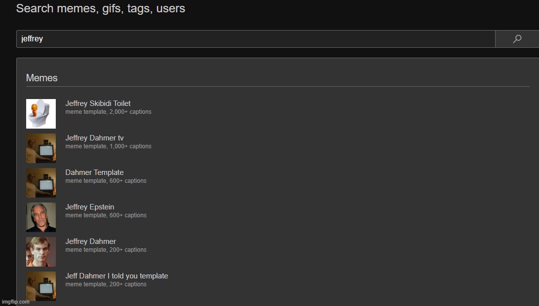Screen dimensions: 539x306
Task: Open the Jeffrey Dahmer portrait thumbnail
Action: pos(41,252)
